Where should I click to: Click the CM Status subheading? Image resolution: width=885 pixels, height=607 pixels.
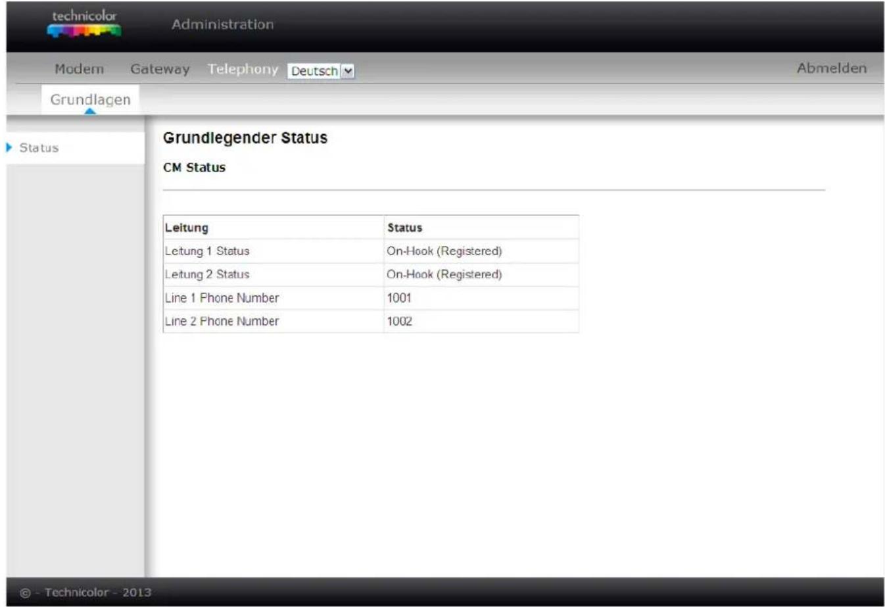(x=195, y=168)
